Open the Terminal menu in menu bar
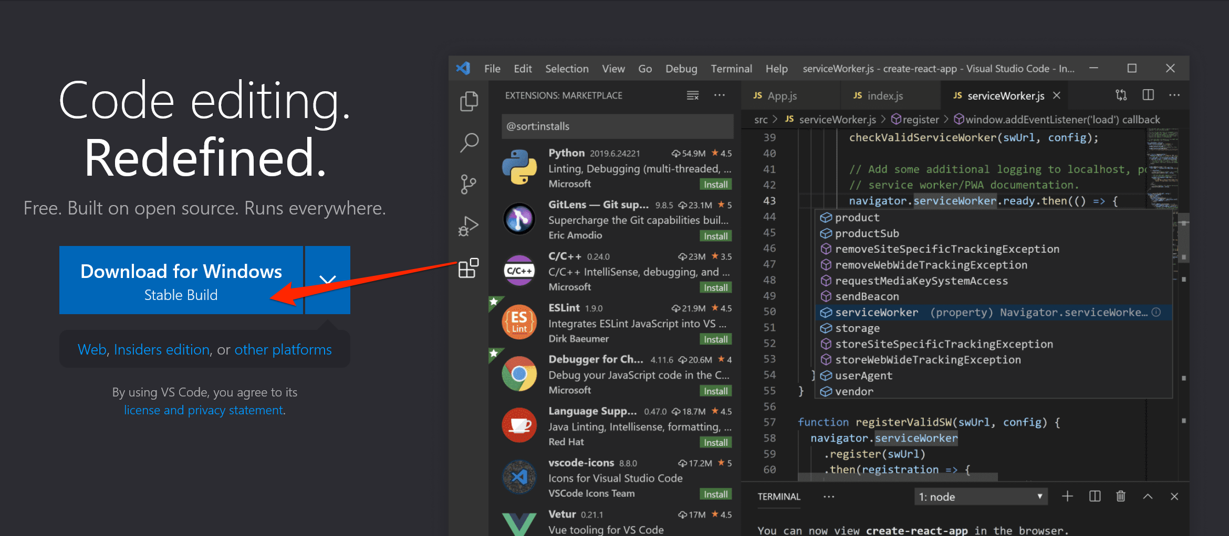 click(x=731, y=69)
